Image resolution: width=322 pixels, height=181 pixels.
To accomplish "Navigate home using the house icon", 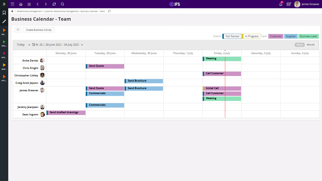I will 21,4.
